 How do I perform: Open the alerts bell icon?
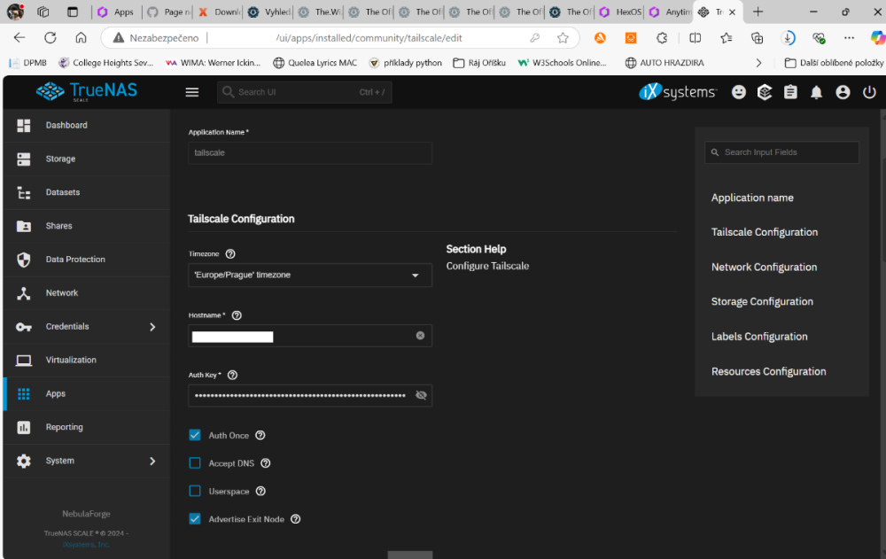817,92
